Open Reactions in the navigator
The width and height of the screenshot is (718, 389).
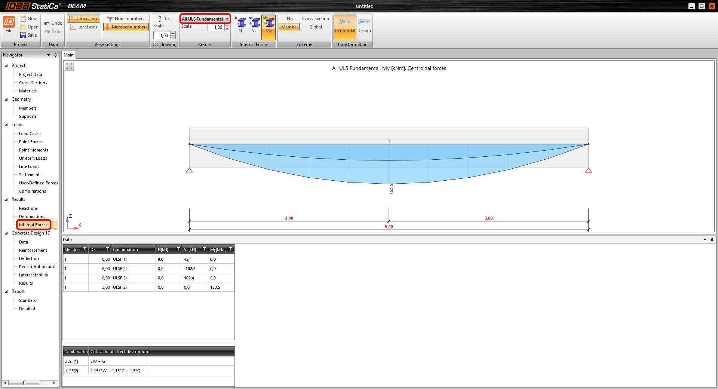[28, 208]
